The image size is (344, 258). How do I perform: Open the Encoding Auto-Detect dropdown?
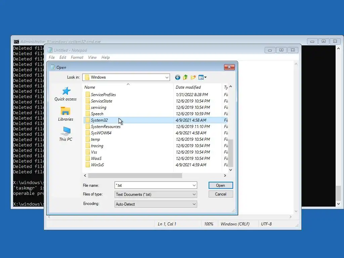(x=156, y=204)
